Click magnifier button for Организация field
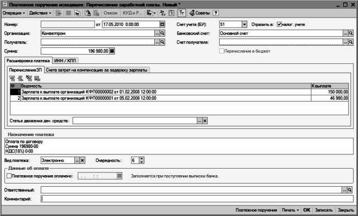The height and width of the screenshot is (216, 358). (x=162, y=33)
